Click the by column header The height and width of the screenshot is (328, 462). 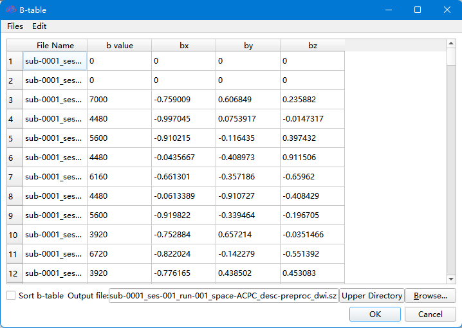point(248,46)
